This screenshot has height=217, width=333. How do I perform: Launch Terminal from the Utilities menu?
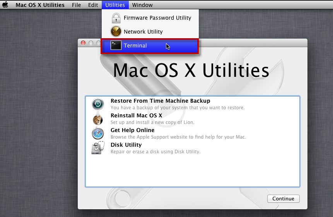click(x=150, y=46)
